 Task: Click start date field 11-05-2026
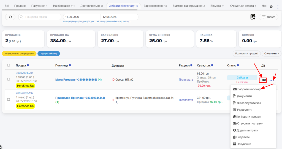pyautogui.click(x=82, y=17)
